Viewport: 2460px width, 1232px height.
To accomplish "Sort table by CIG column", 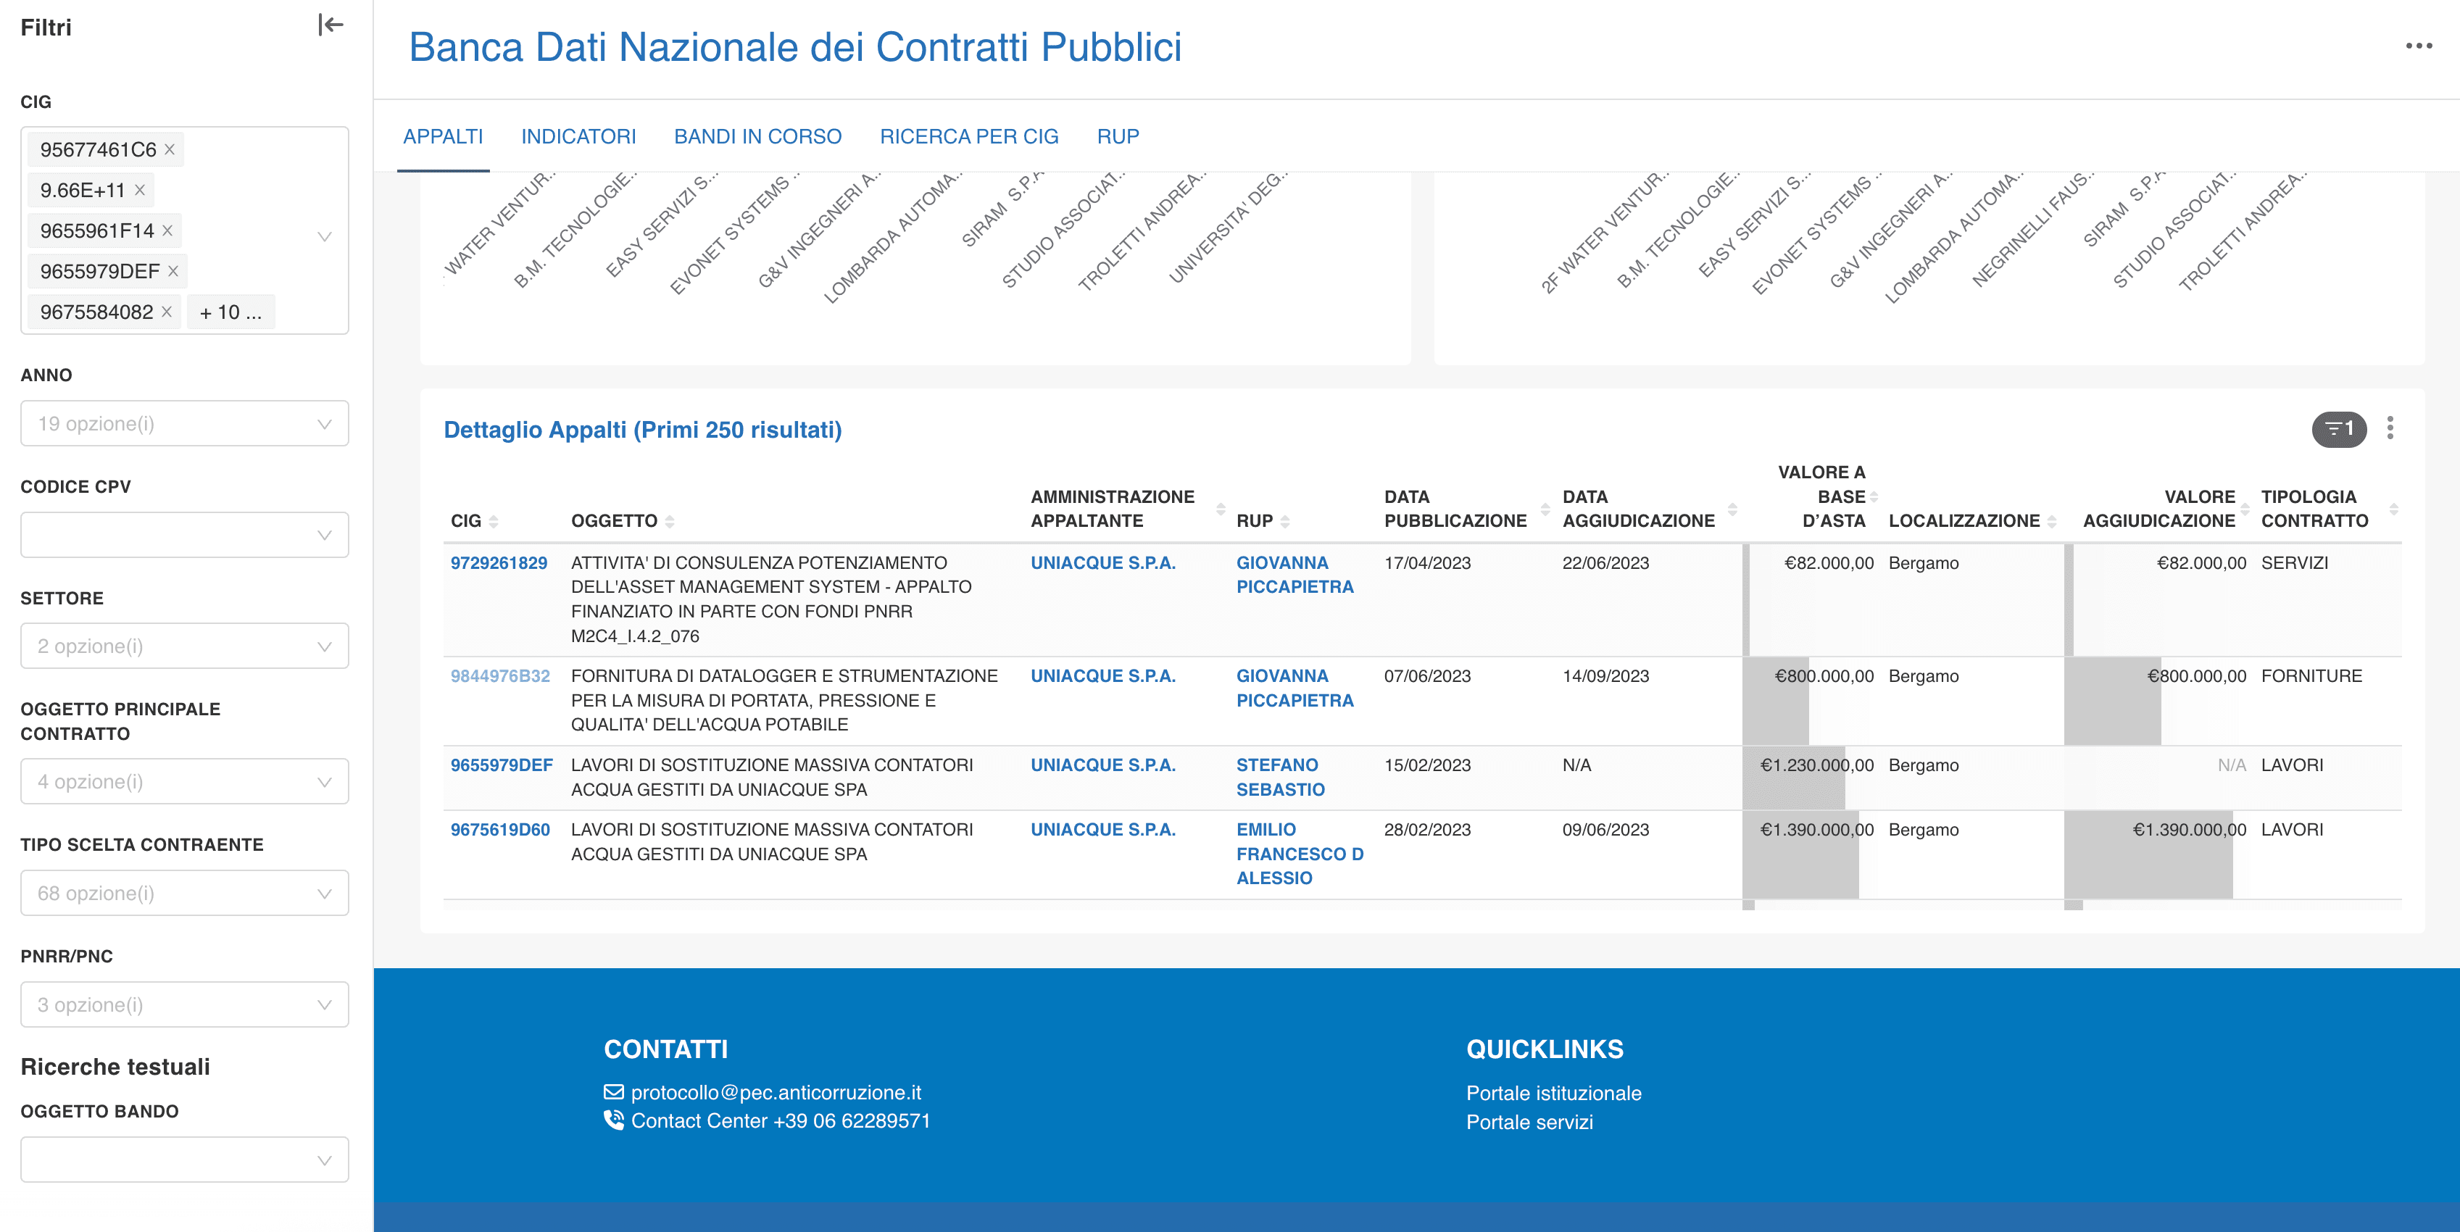I will click(x=494, y=522).
